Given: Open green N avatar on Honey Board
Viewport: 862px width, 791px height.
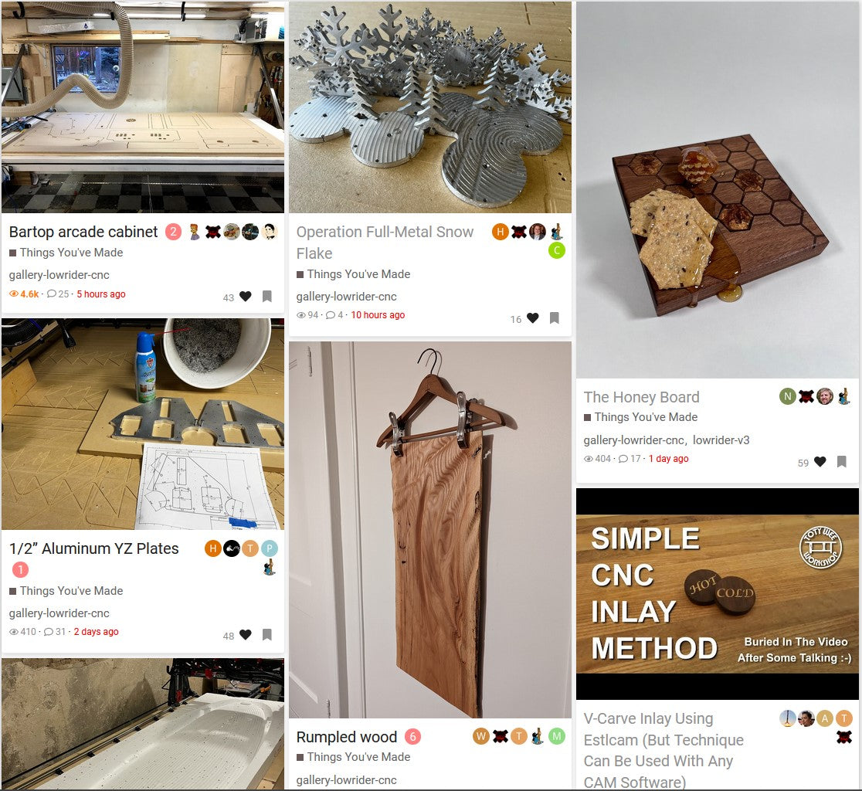Looking at the screenshot, I should click(x=787, y=395).
